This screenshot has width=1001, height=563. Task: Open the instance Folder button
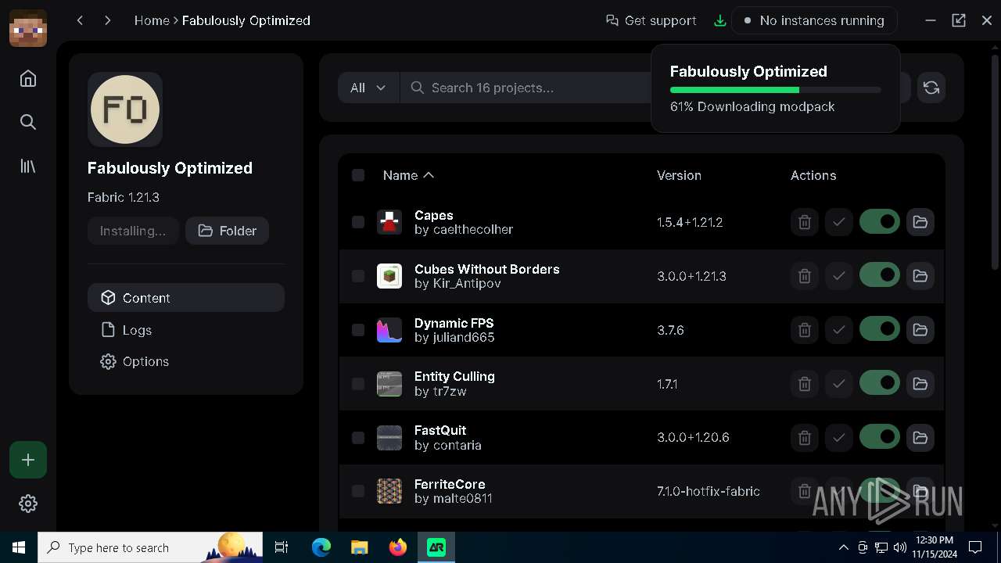pos(227,231)
